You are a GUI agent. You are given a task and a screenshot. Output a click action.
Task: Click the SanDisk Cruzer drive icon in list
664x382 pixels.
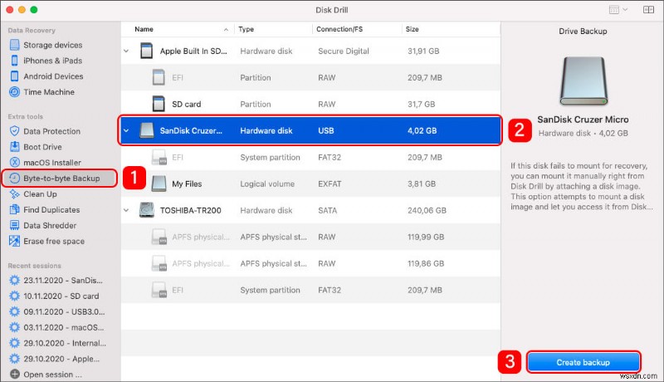tap(147, 131)
